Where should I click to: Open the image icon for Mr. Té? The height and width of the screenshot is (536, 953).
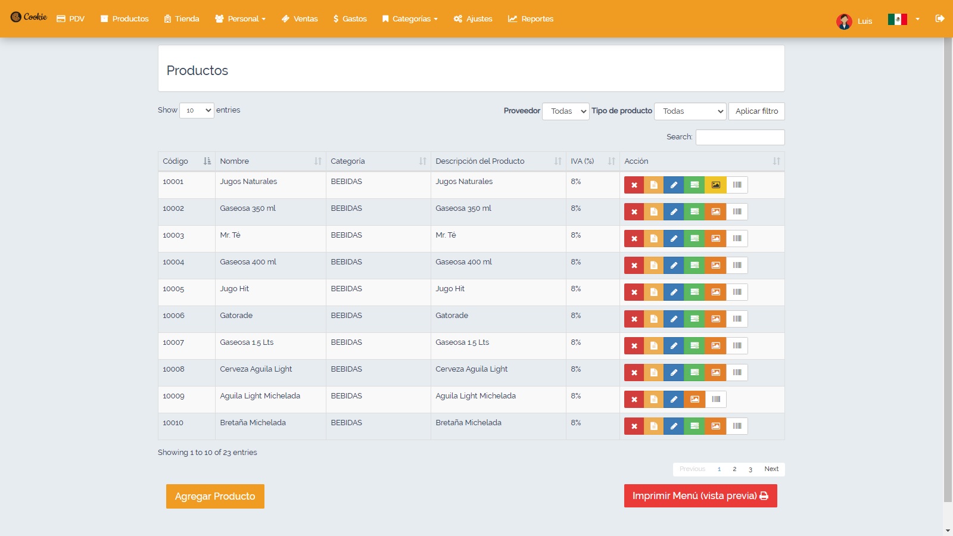pos(715,239)
